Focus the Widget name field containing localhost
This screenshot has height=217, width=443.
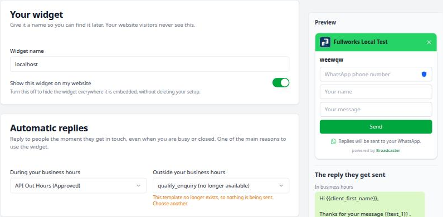pos(149,64)
